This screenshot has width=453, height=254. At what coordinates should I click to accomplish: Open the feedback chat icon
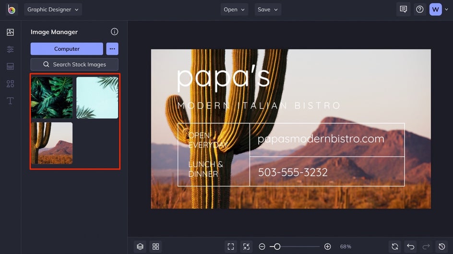pyautogui.click(x=403, y=9)
